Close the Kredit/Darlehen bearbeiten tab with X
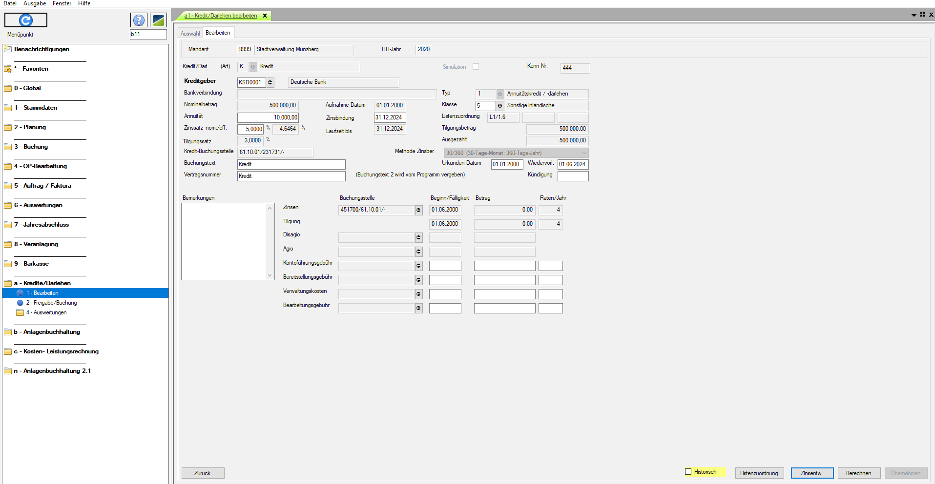The image size is (935, 484). coord(265,16)
